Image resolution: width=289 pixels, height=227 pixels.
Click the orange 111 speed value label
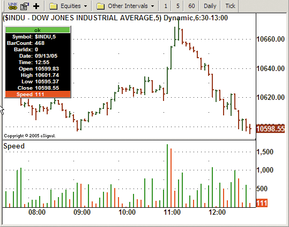click(262, 203)
